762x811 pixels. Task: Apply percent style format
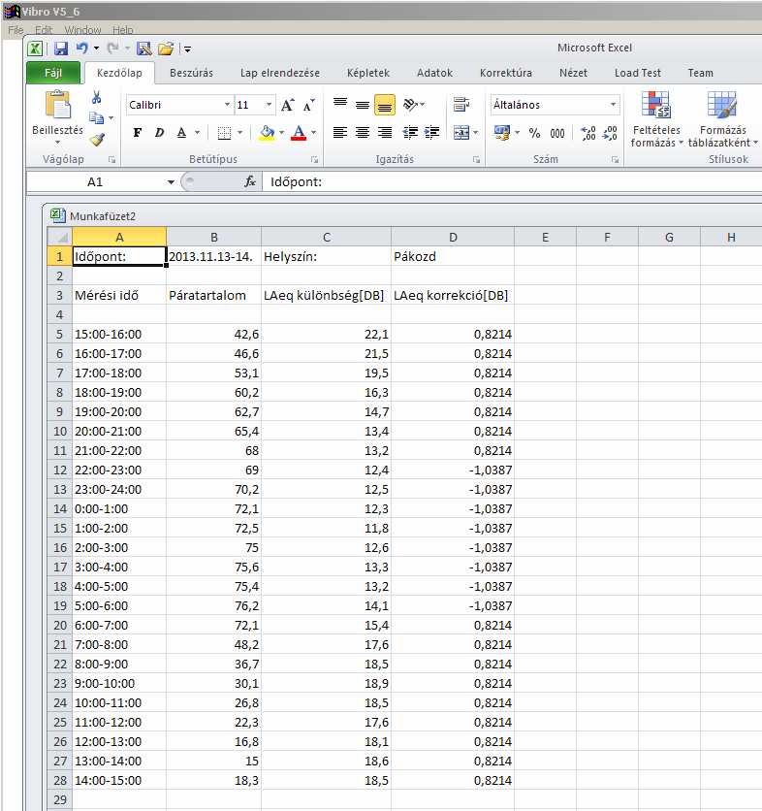coord(534,133)
